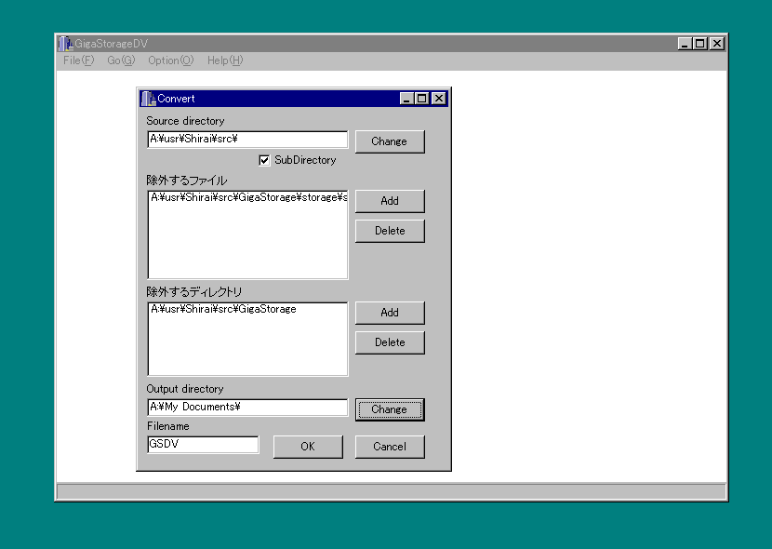Close the Convert dialog
Screen dimensions: 772x549
439,99
